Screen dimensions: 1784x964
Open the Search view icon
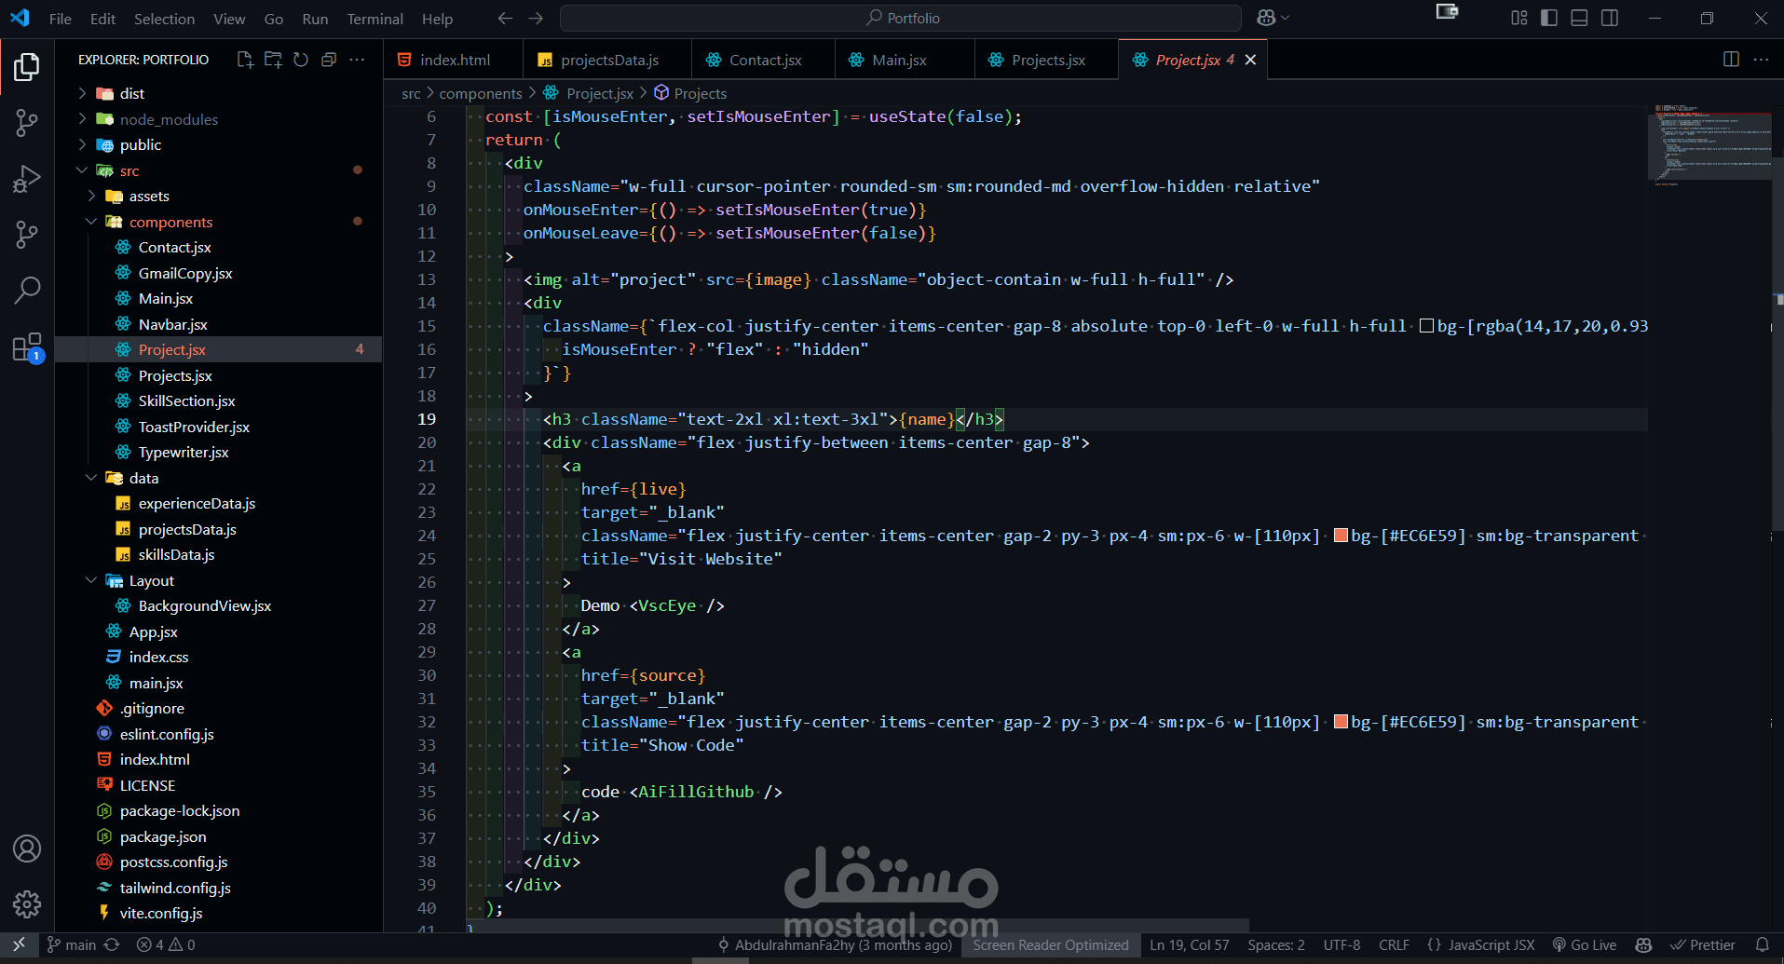(27, 290)
